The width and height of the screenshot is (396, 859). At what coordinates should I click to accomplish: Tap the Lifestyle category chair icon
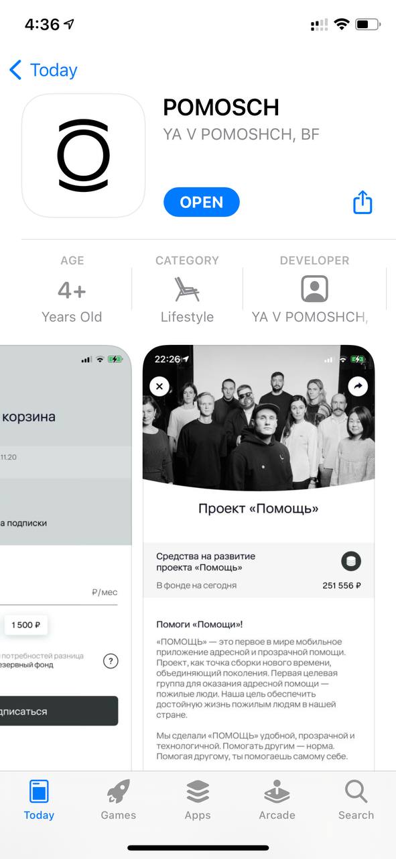[187, 289]
